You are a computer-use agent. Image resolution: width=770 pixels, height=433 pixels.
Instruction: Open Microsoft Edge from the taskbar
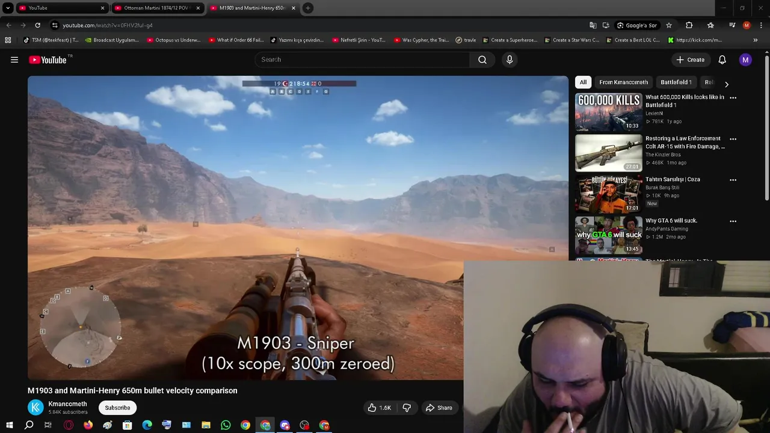147,425
